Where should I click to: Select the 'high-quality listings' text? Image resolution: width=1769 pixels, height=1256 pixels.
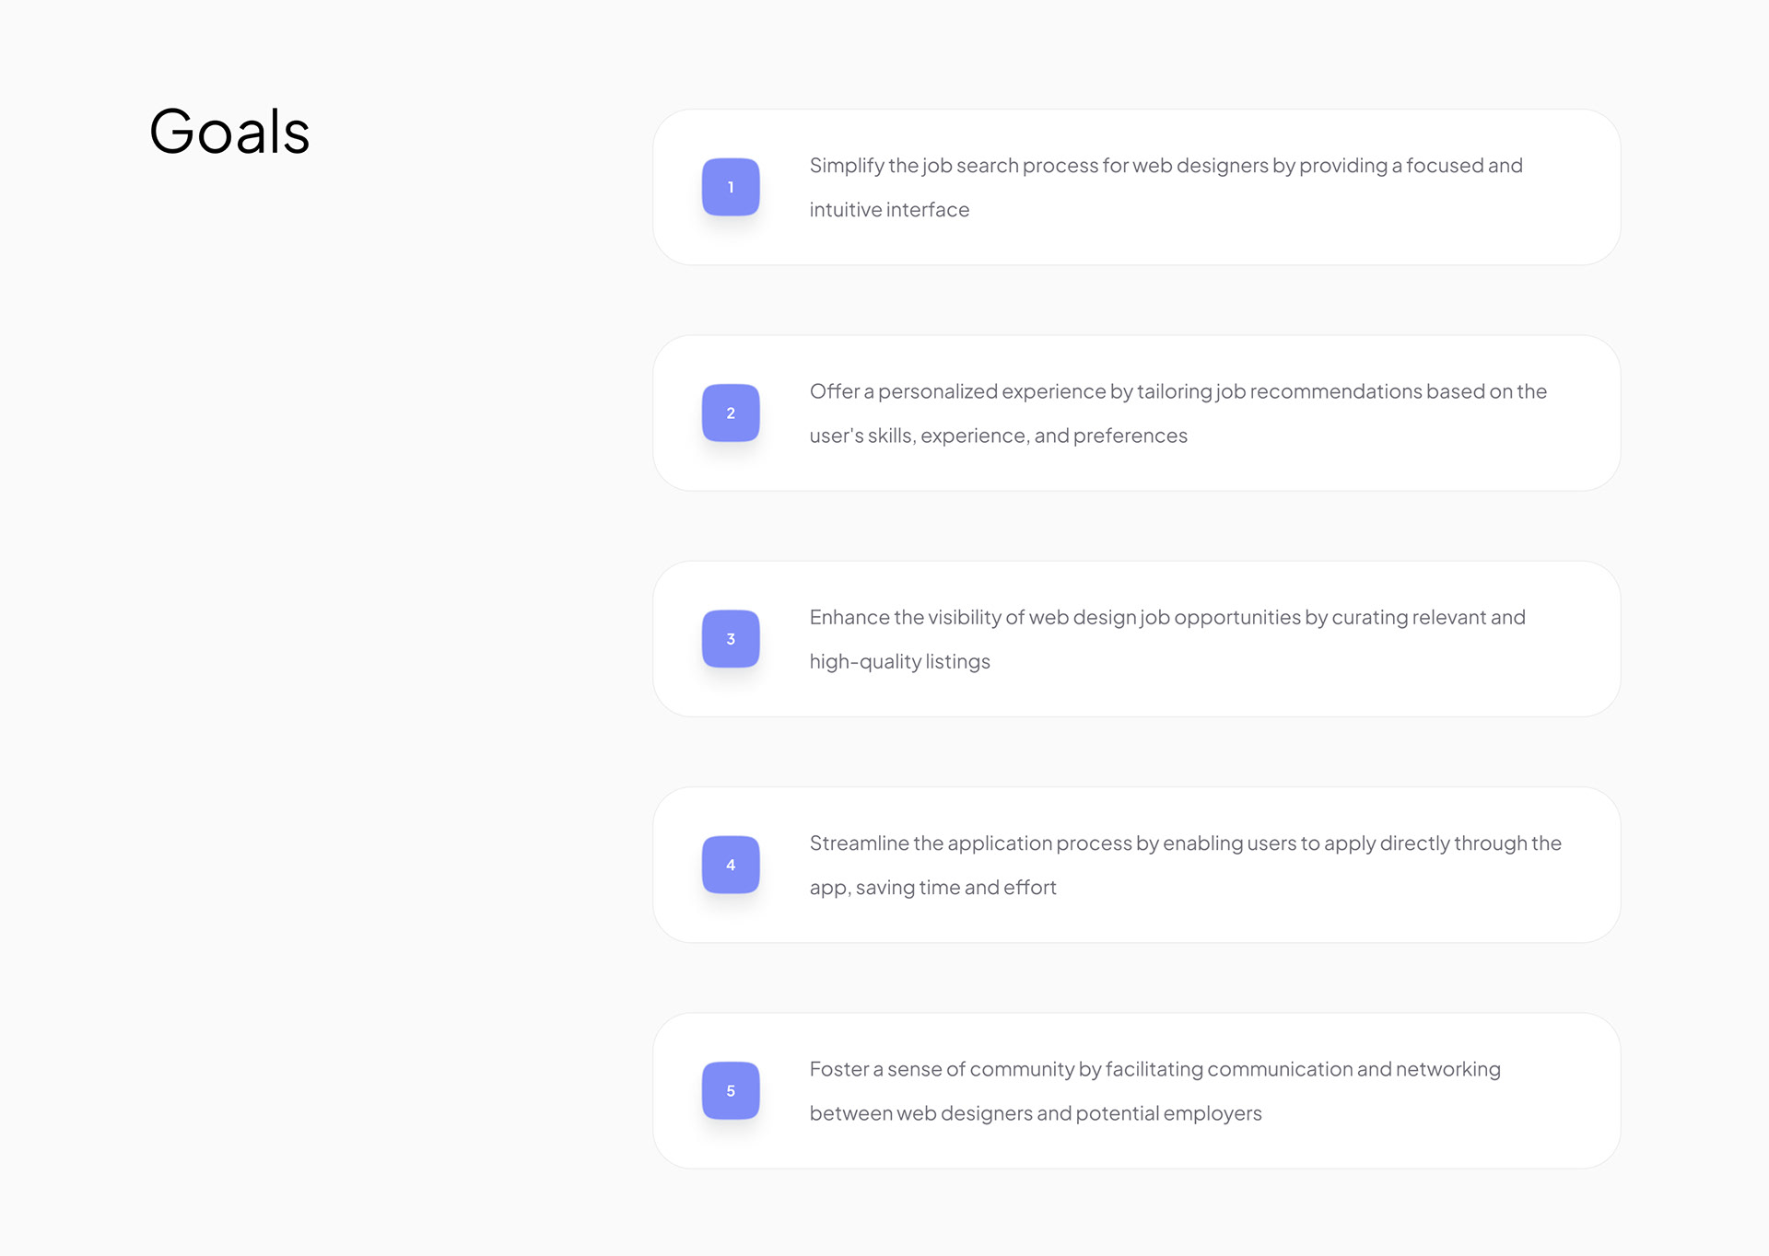coord(899,662)
